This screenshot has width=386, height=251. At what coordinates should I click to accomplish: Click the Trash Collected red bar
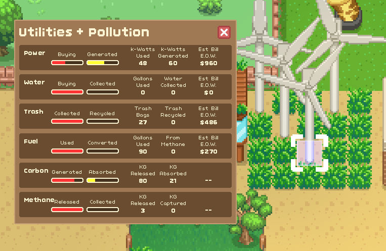point(67,121)
